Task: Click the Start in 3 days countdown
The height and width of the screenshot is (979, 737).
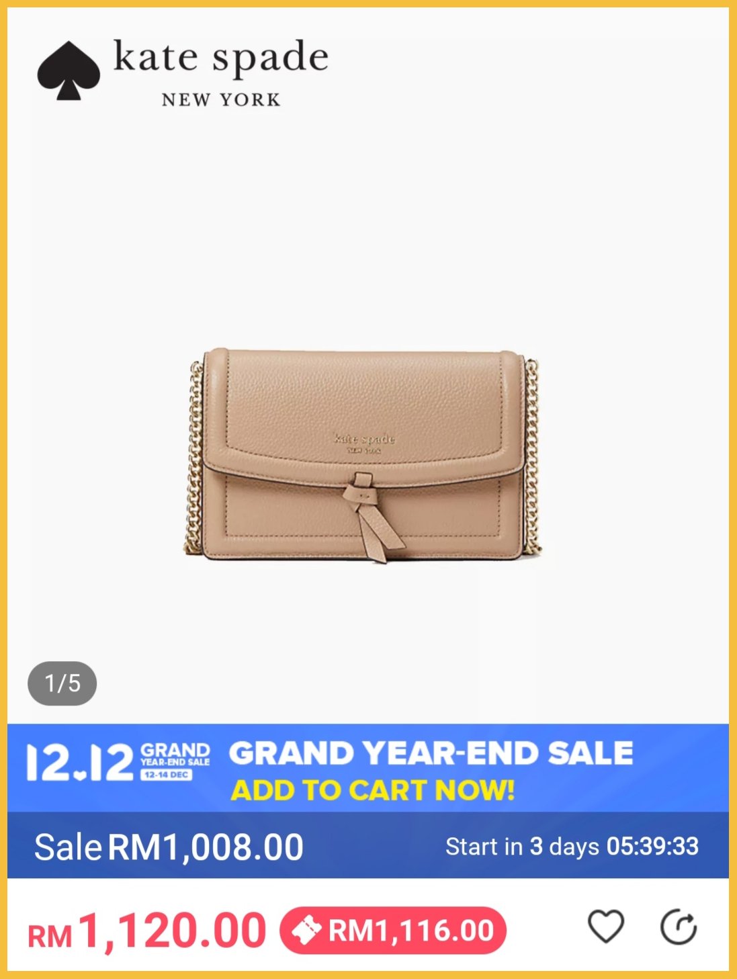Action: click(572, 847)
